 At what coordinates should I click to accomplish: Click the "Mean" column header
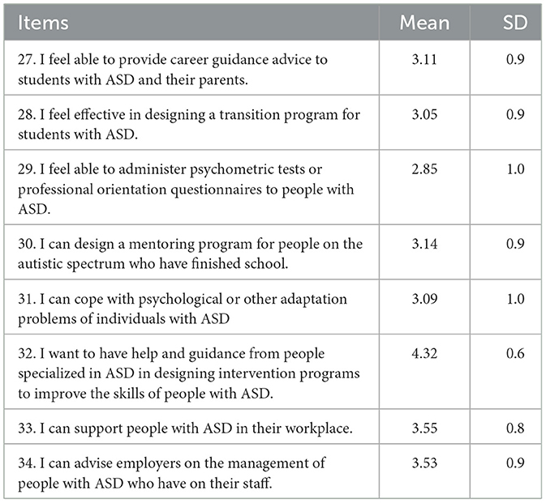coord(424,23)
